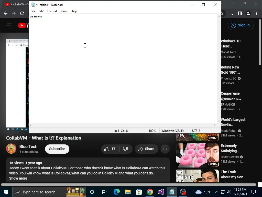Open the Extremely Satisfying video title
Screen dimensions: 262x197
tap(230, 148)
